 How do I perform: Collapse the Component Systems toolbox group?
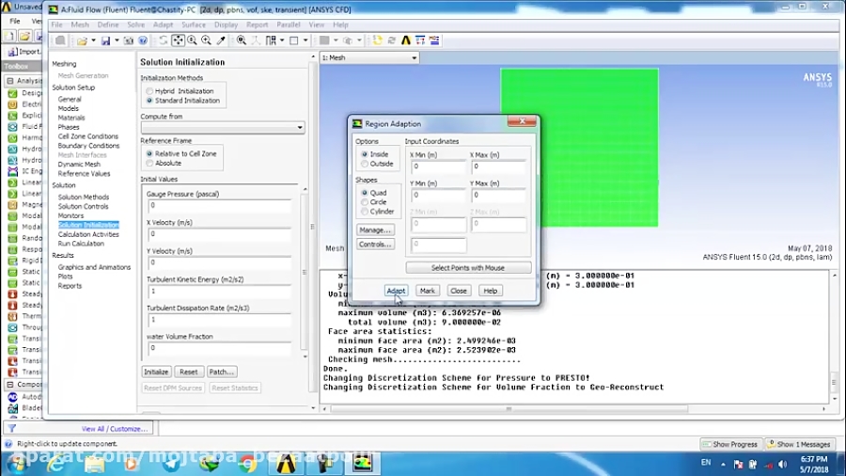(x=9, y=384)
